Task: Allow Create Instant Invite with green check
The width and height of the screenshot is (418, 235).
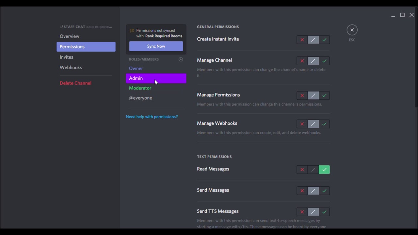Action: (324, 40)
